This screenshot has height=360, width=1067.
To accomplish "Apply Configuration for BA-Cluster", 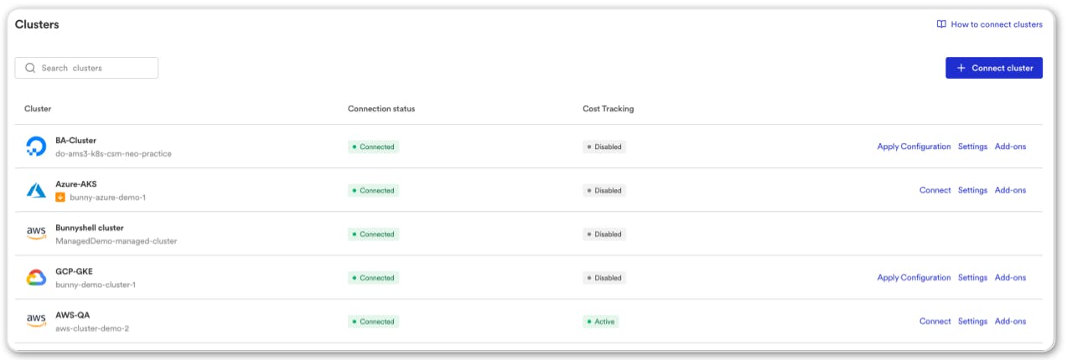I will coord(914,147).
